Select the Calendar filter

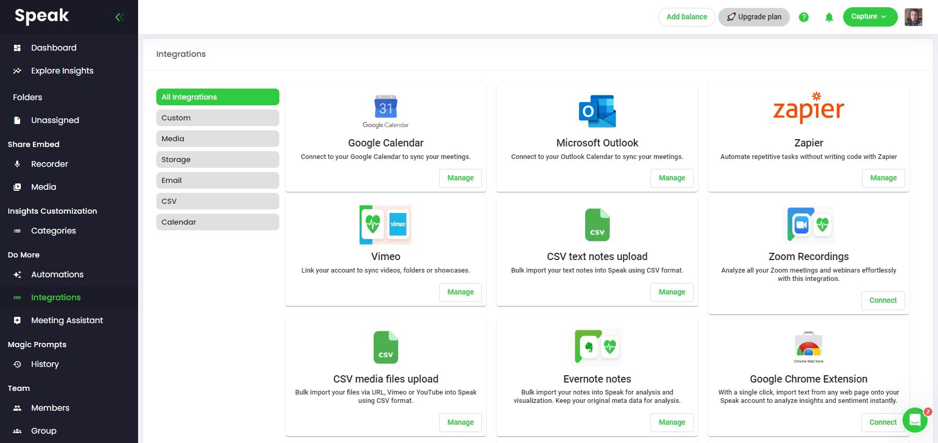[x=218, y=222]
